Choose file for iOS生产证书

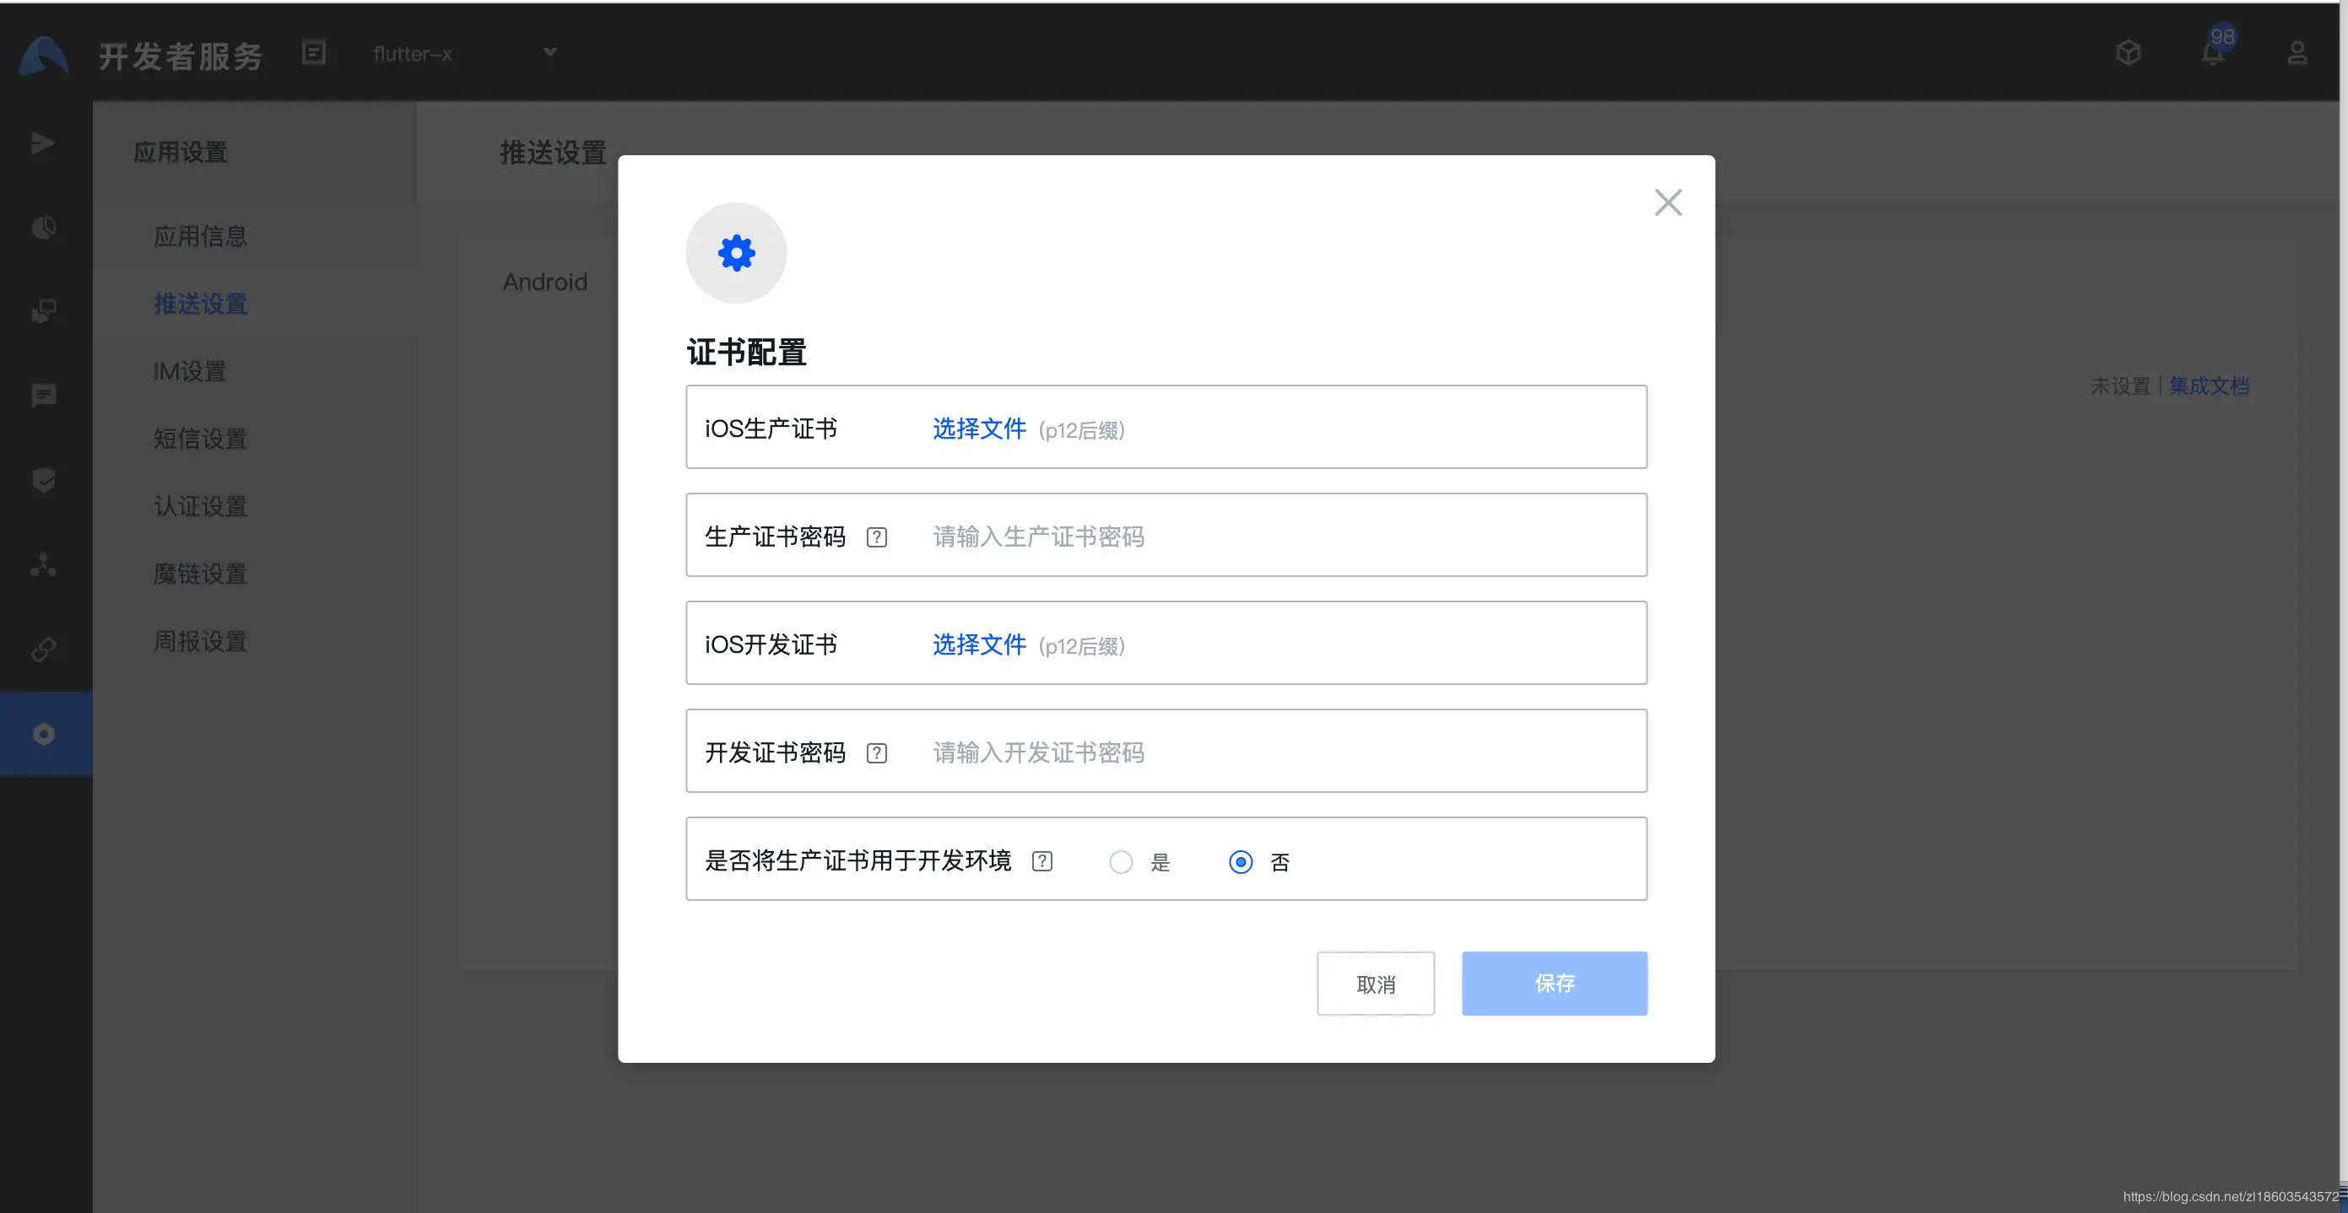pos(979,429)
